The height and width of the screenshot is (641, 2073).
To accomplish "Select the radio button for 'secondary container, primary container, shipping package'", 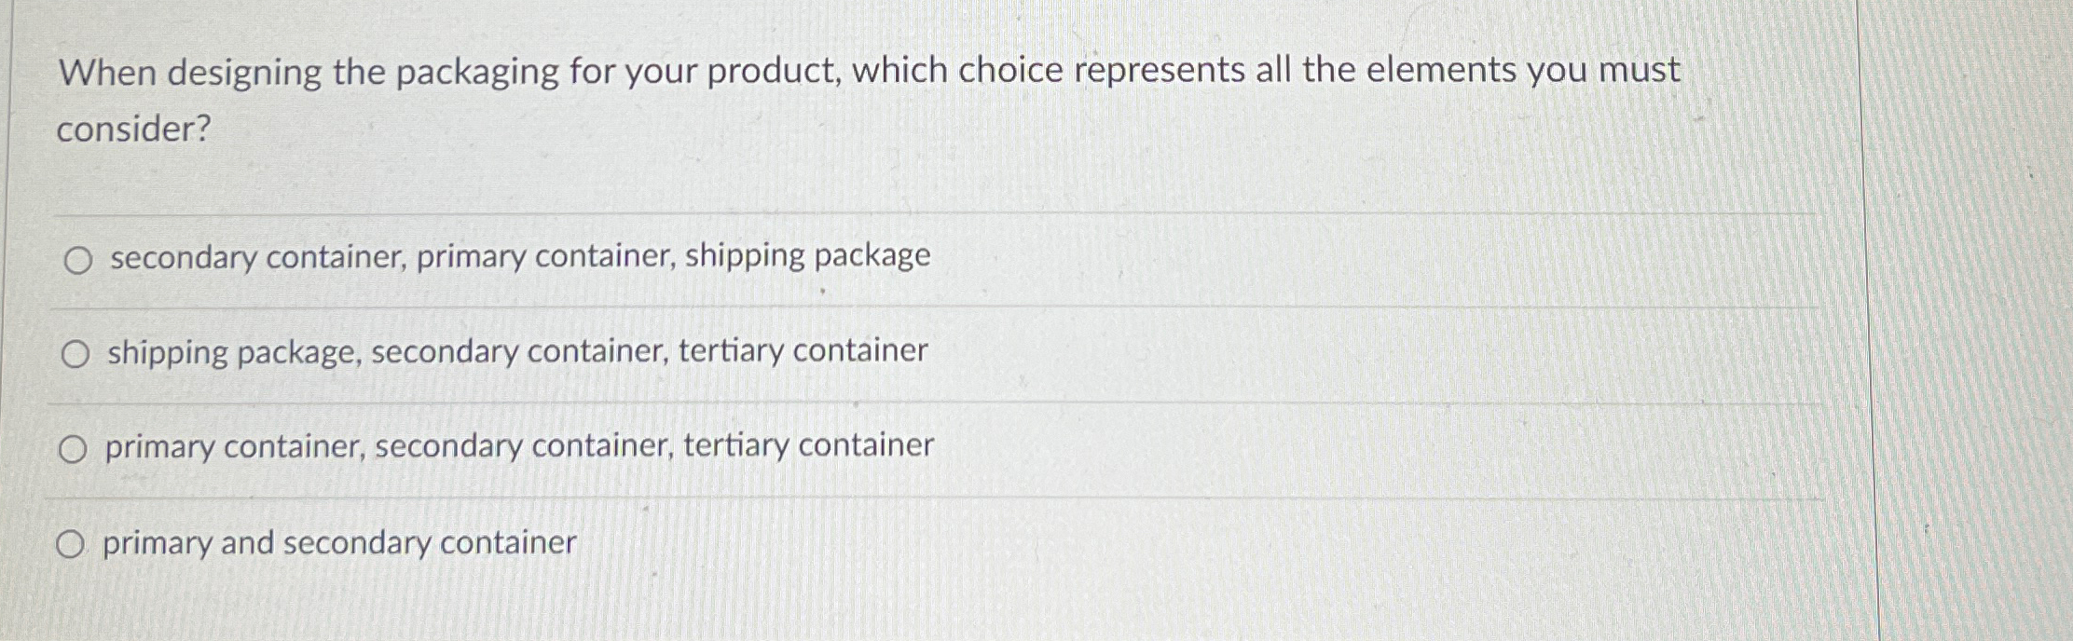I will coord(77,260).
